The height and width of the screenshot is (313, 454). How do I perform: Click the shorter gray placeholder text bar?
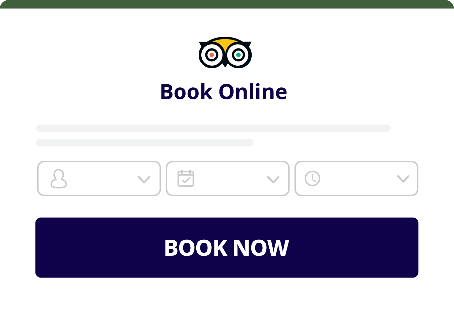(x=145, y=143)
